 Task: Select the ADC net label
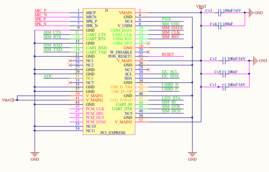tap(48, 76)
